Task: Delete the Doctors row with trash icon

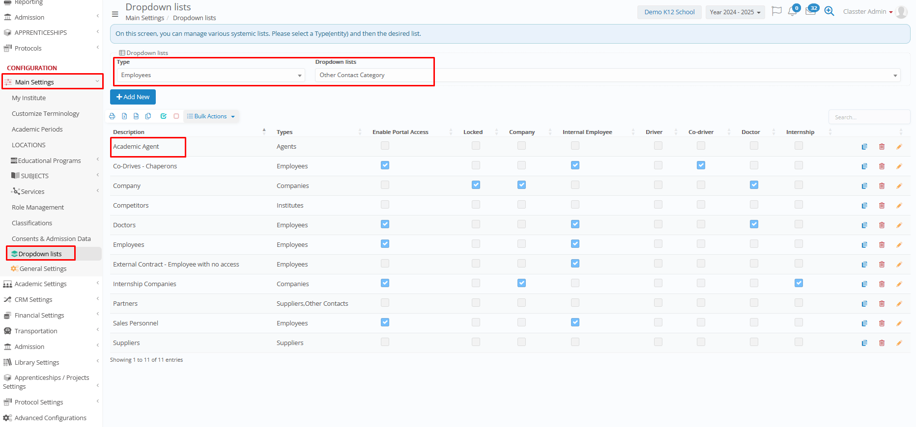Action: click(882, 225)
